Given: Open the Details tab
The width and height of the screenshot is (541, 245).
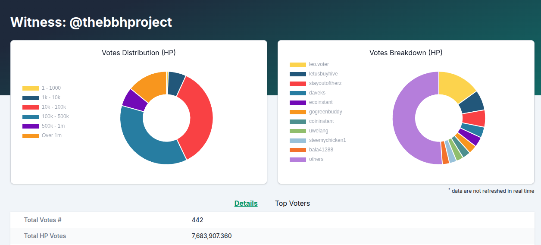Looking at the screenshot, I should 246,203.
